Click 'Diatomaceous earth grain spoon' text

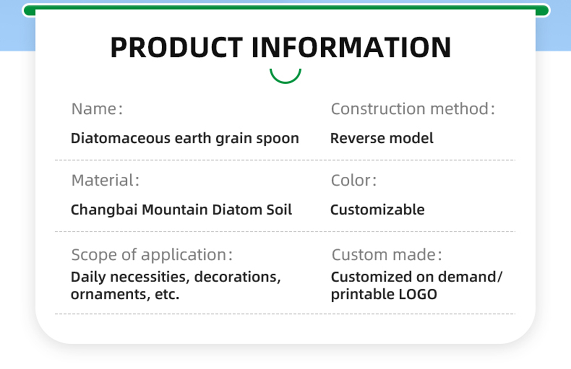tap(185, 138)
